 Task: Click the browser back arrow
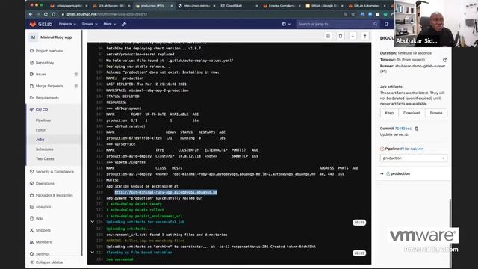pos(31,14)
